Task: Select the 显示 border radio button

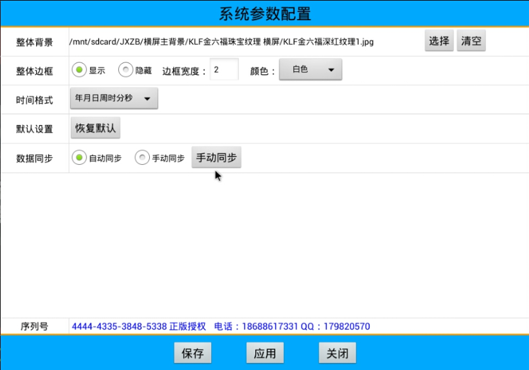Action: 79,70
